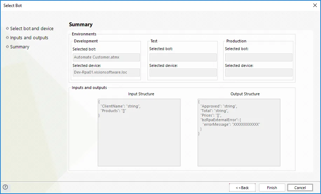Click Production Selected bot field
This screenshot has height=194, width=321.
click(x=259, y=57)
